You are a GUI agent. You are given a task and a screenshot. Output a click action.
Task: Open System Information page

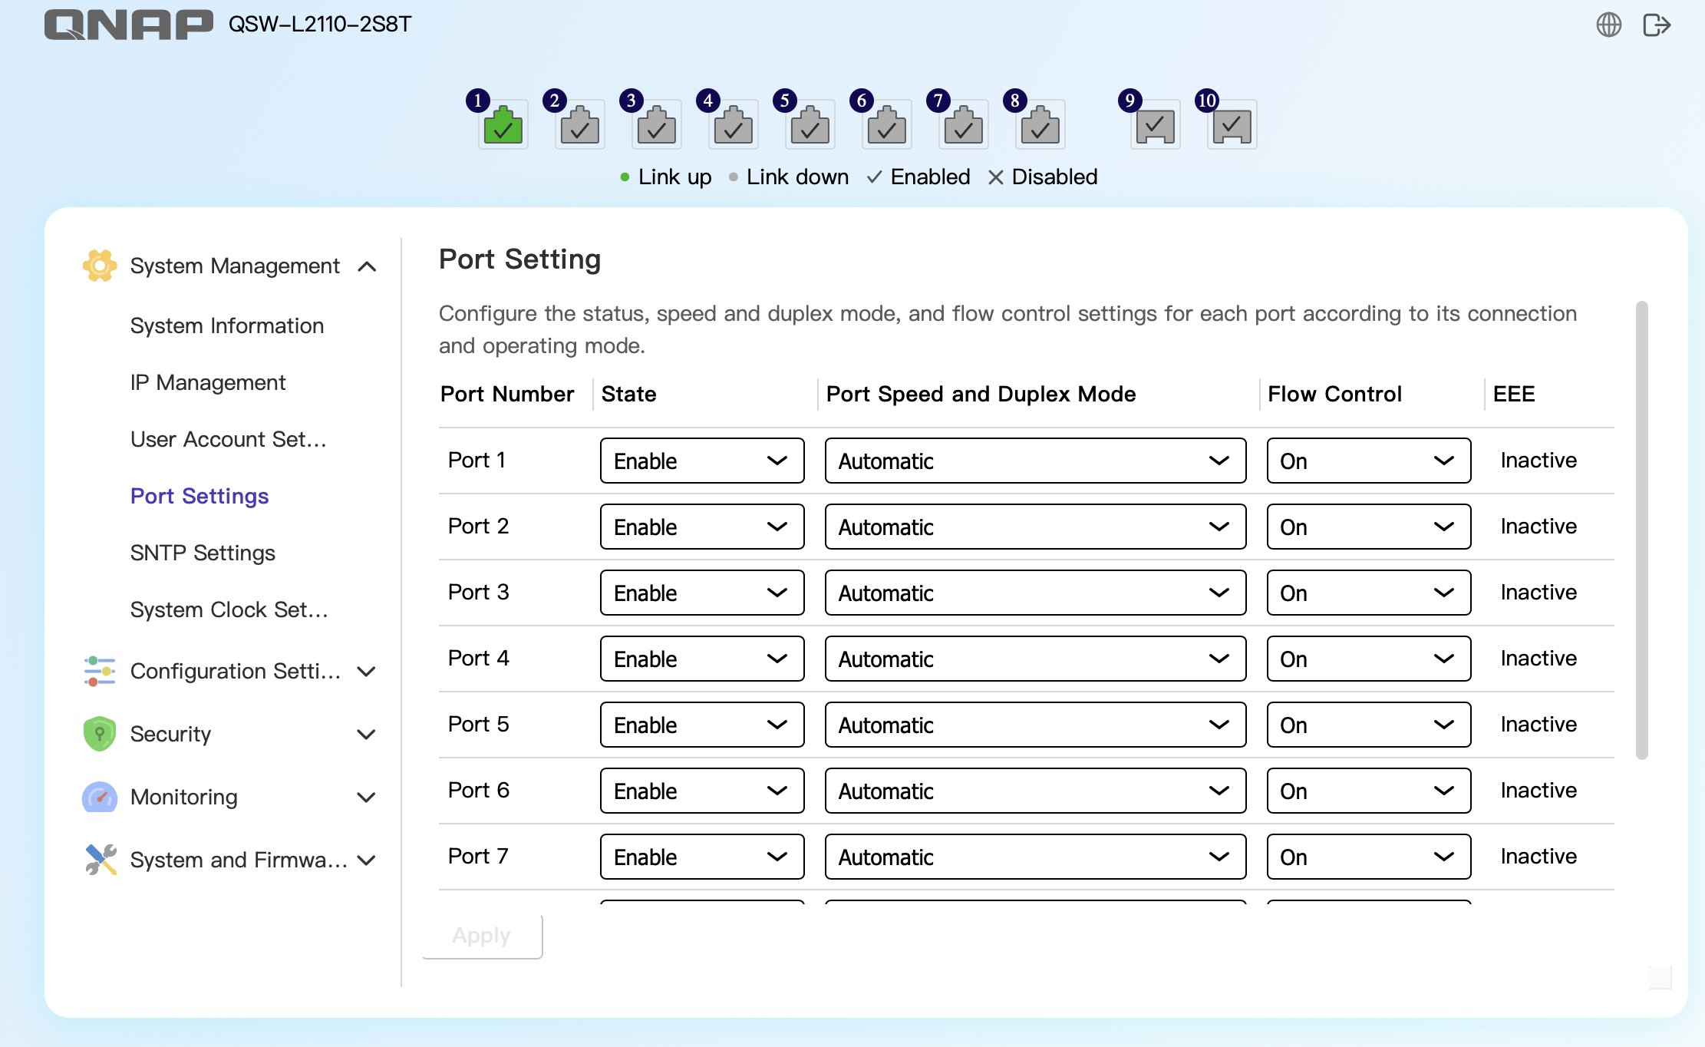click(227, 325)
